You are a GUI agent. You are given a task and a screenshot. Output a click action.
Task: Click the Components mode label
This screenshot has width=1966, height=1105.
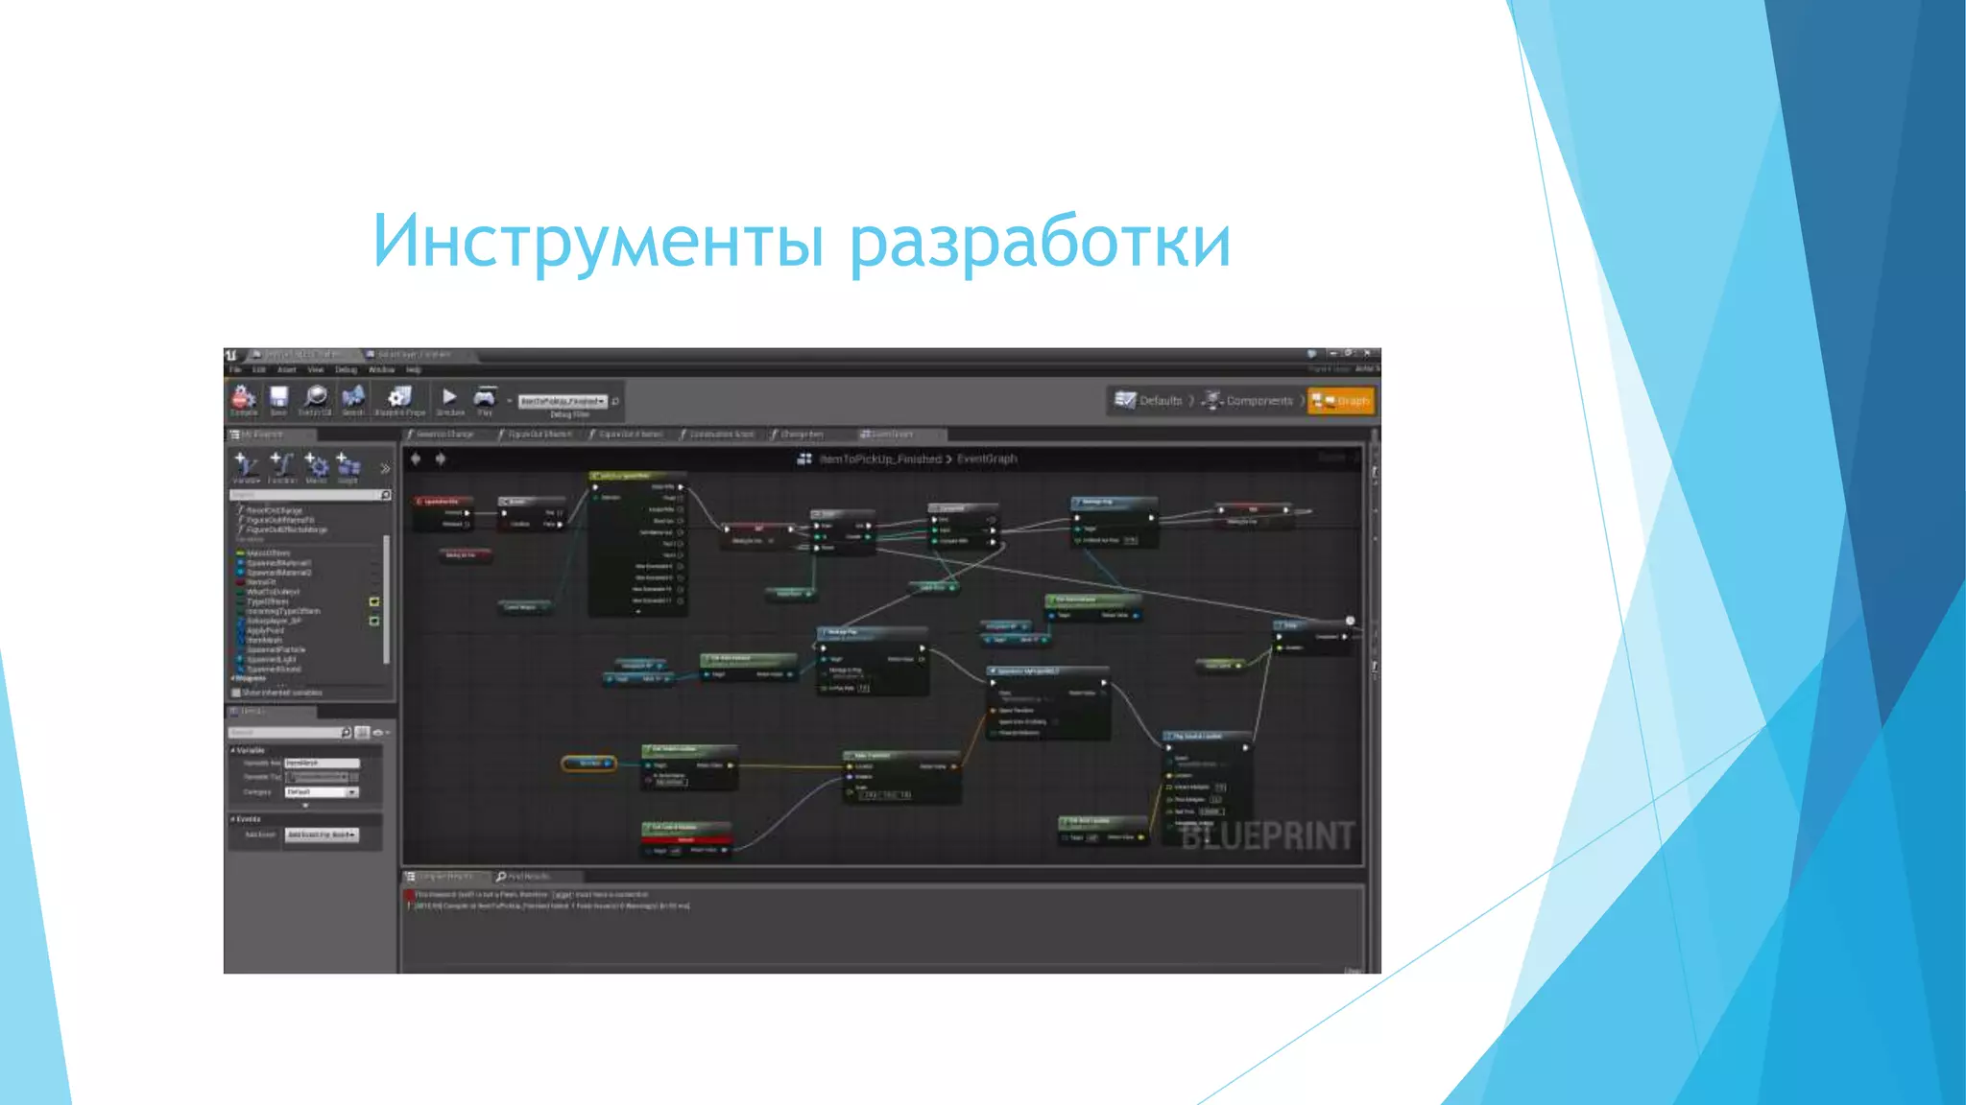pos(1259,401)
